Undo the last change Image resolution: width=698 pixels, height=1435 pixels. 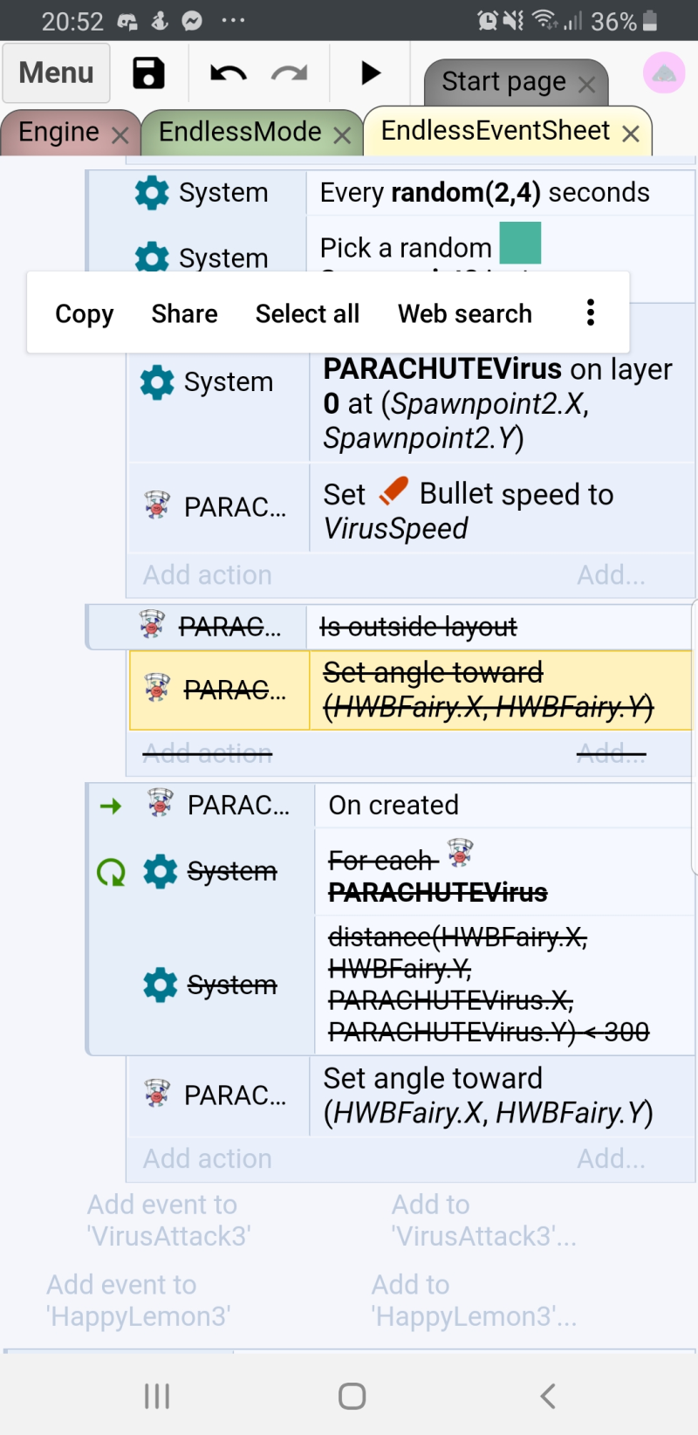click(229, 73)
